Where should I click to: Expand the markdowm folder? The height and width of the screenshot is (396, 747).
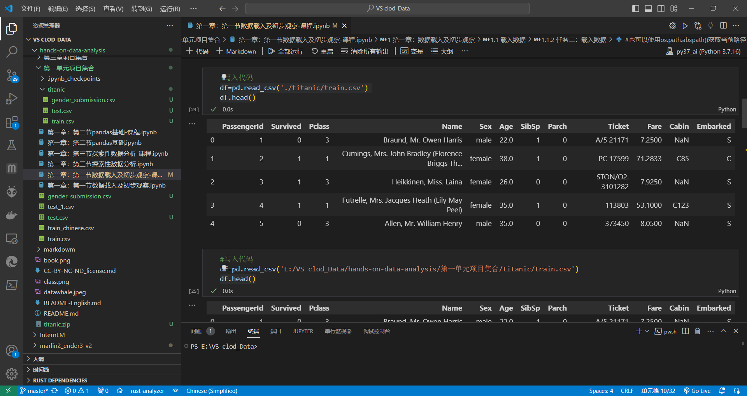[59, 249]
